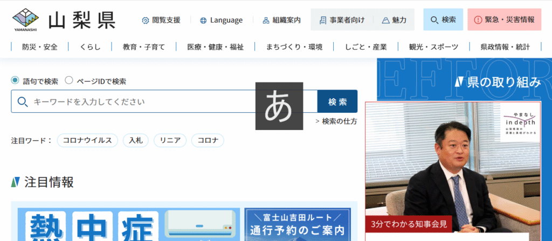Open the 防災・安全 menu
552x241 pixels.
point(40,47)
